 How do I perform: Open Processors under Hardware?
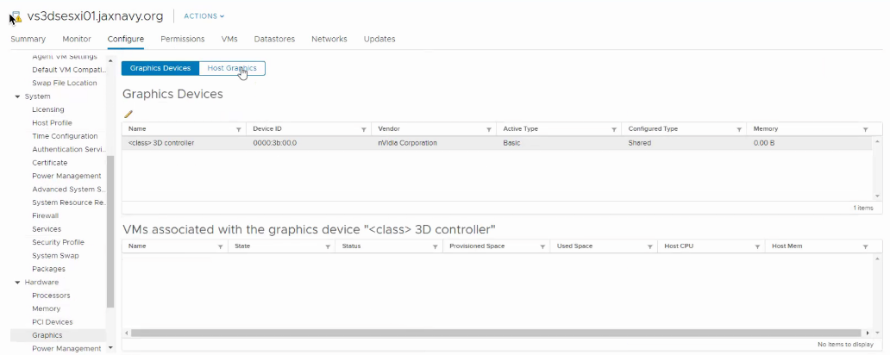[51, 296]
